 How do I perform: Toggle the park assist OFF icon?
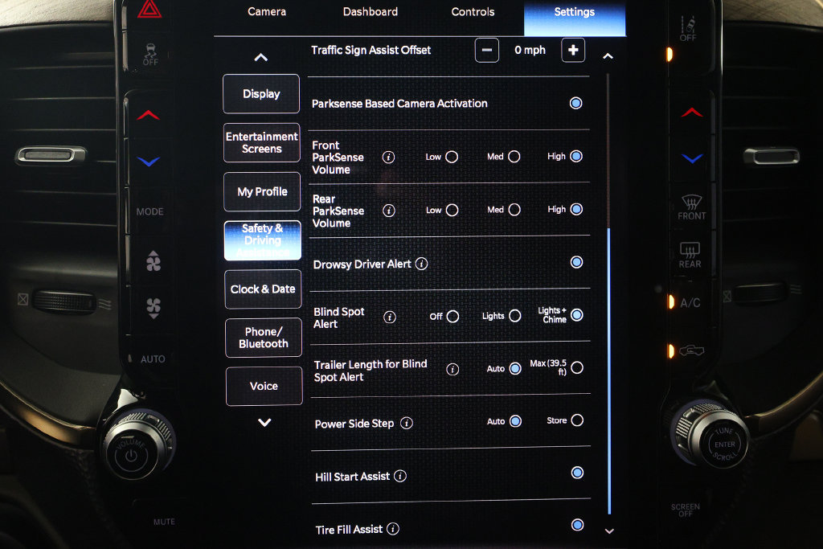click(x=688, y=29)
